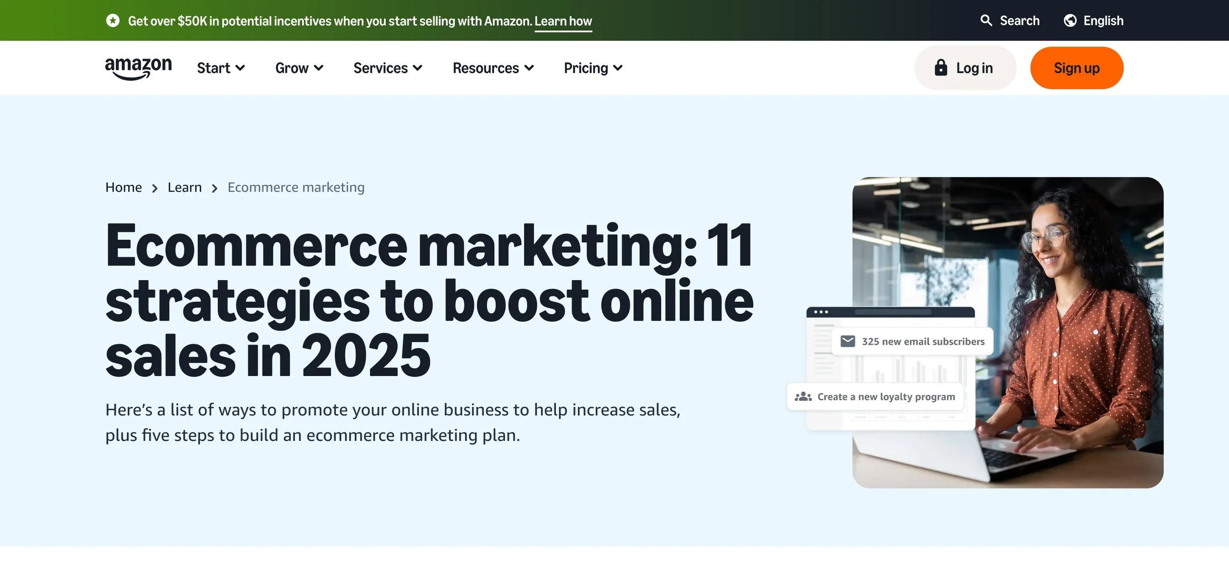Click the $50K incentives banner text
The width and height of the screenshot is (1229, 584).
(x=330, y=21)
